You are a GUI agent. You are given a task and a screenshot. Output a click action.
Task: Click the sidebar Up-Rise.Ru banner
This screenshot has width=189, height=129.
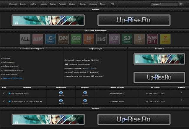[159, 78]
